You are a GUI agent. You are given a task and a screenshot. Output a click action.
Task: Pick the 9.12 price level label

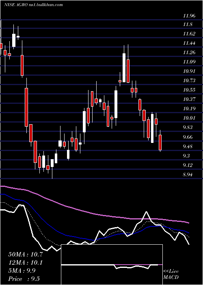click(x=188, y=165)
